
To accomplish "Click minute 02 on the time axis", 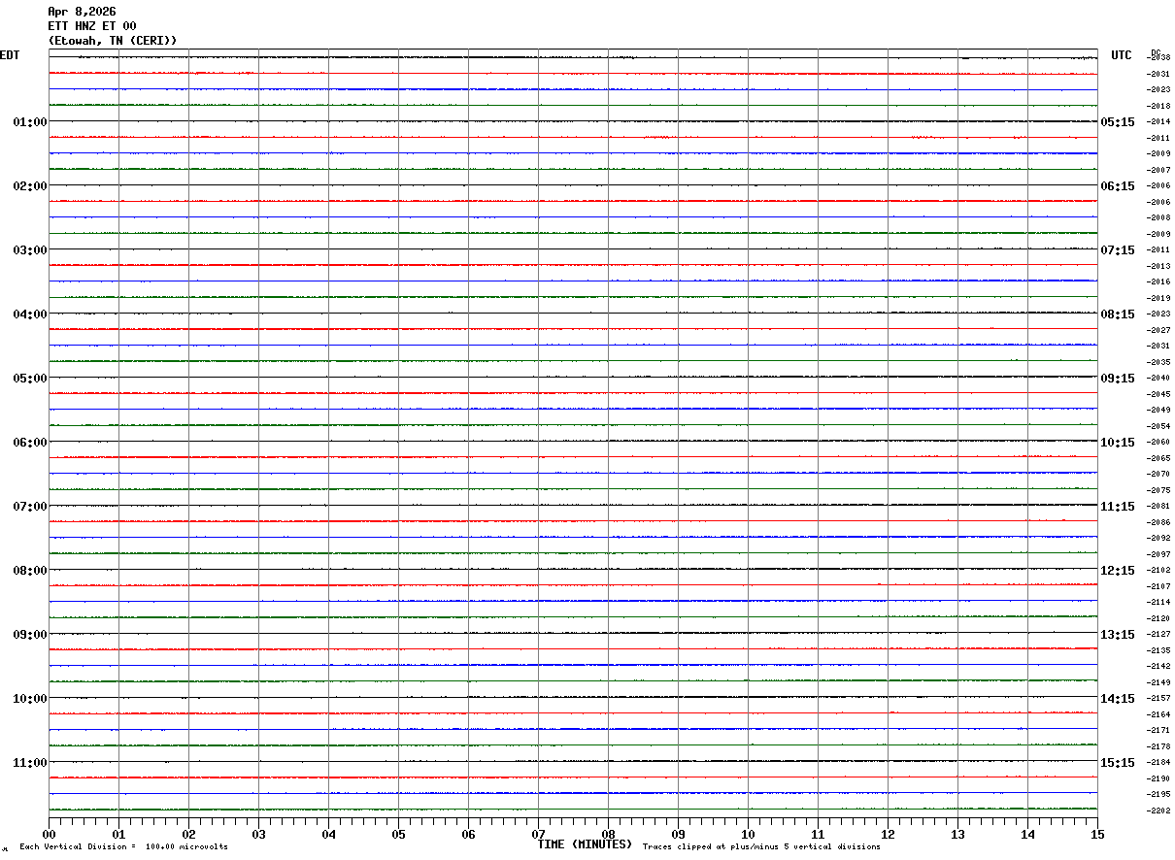I will pos(188,834).
